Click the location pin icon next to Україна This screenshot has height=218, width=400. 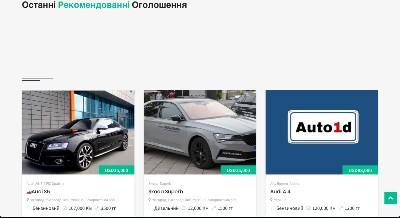tap(271, 200)
